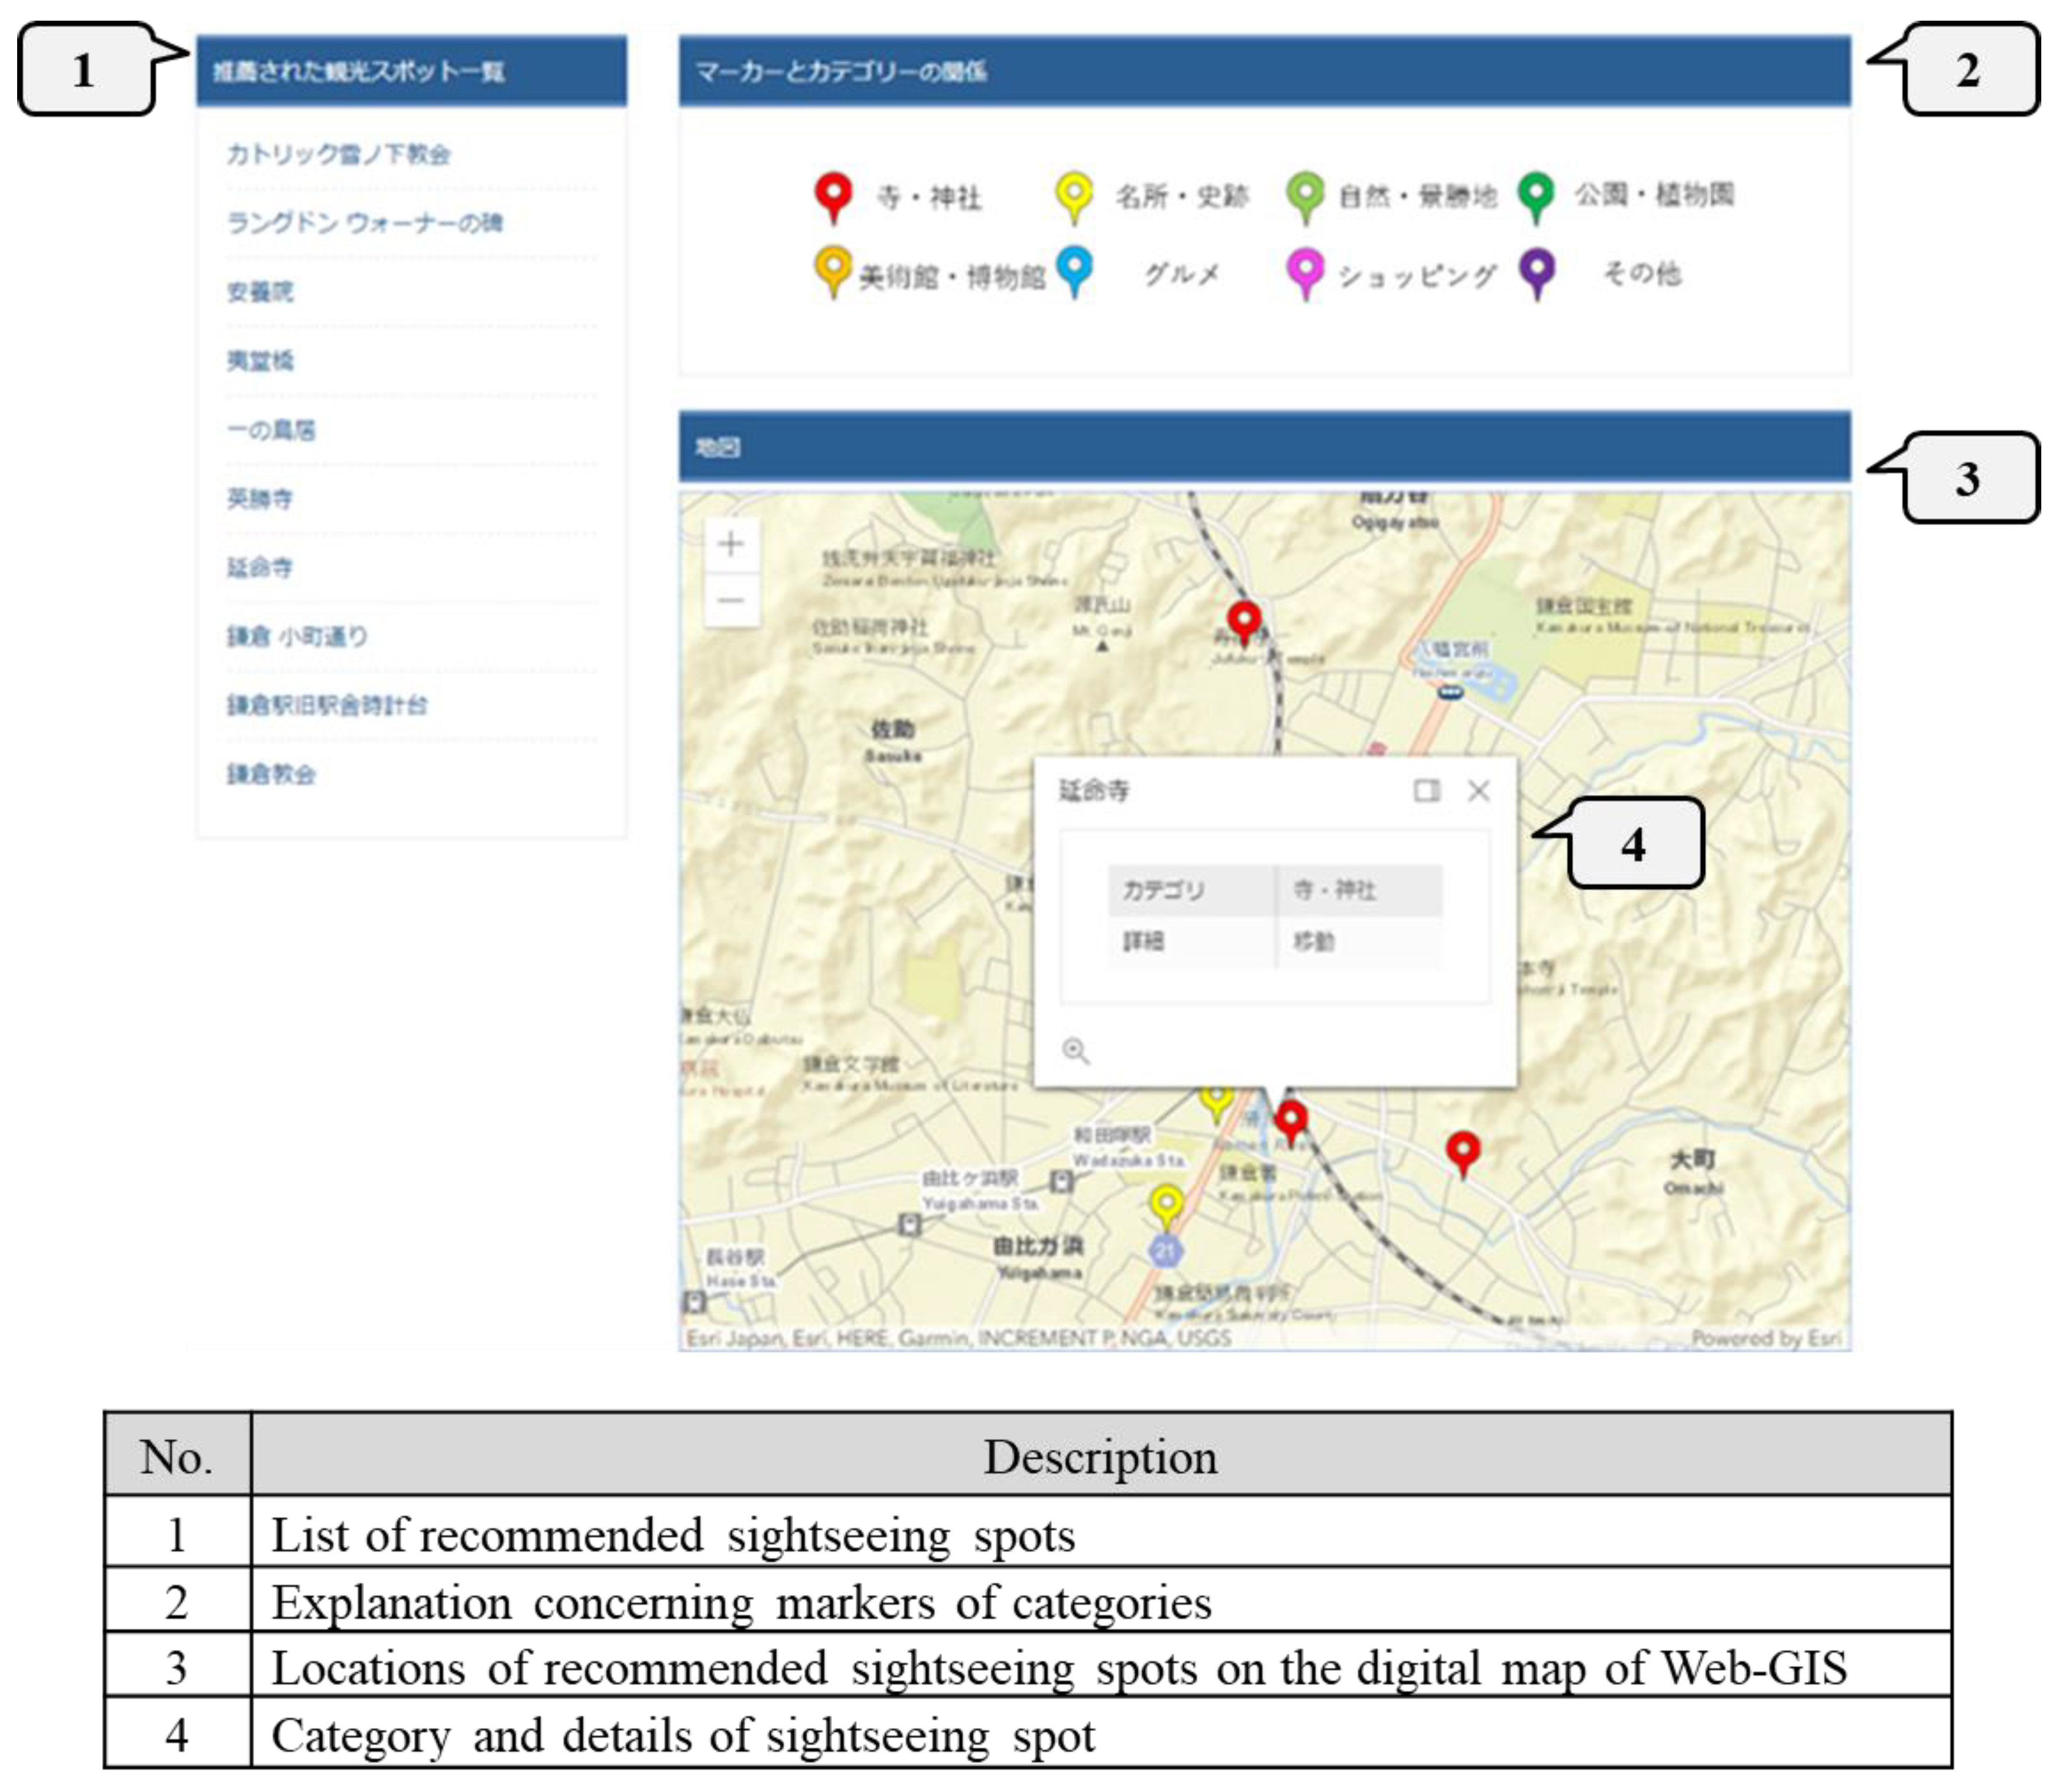Open カトリック雪ノ下教会 in the spot list
This screenshot has height=1792, width=2059.
click(338, 154)
